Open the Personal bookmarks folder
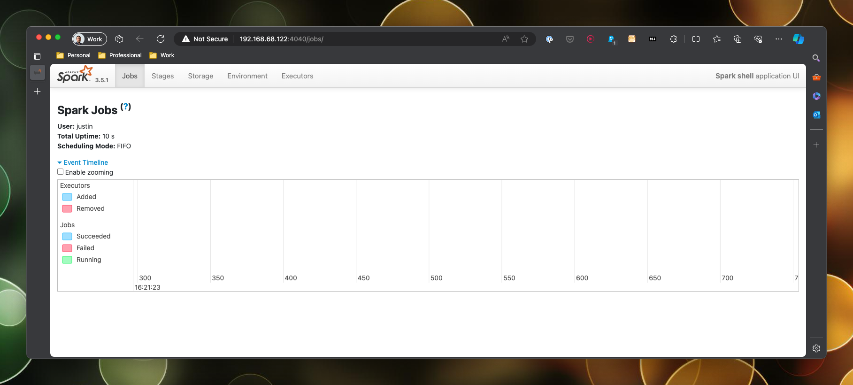 coord(73,55)
